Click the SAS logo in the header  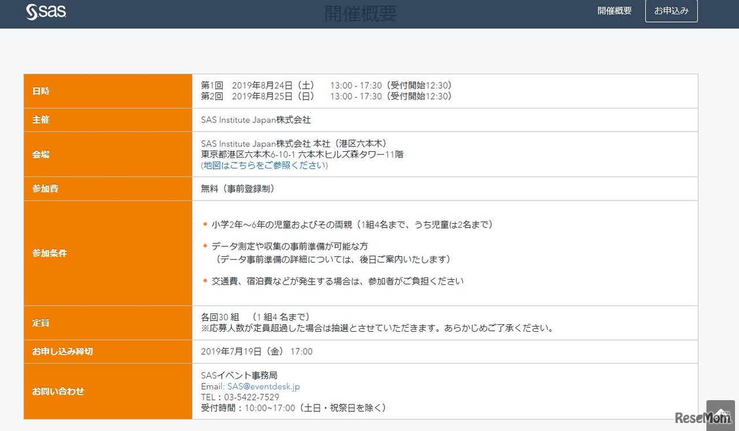[x=45, y=11]
